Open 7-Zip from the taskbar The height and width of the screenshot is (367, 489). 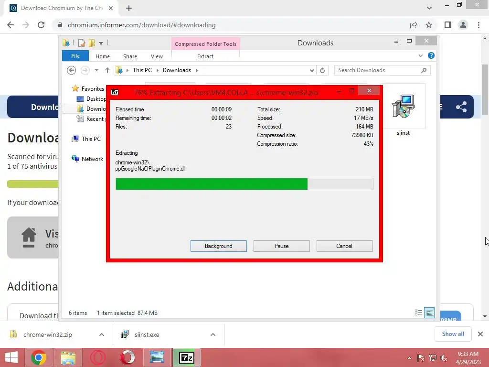click(x=187, y=357)
